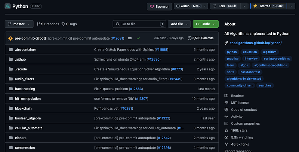
Task: Select the education topic tag
Action: 250,52
